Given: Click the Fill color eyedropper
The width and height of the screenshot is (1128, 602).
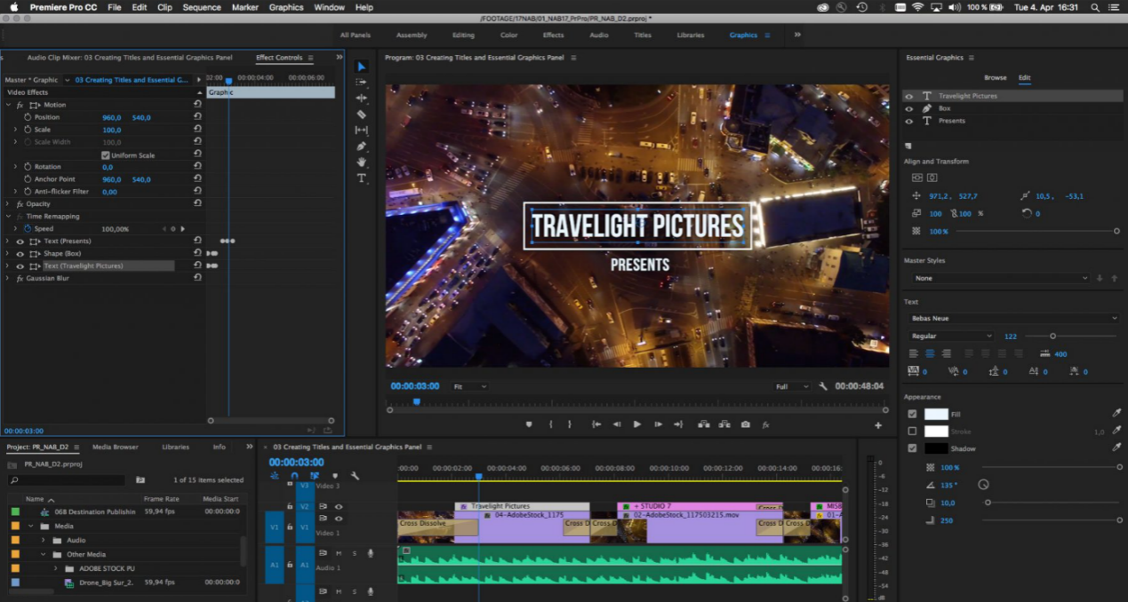Looking at the screenshot, I should [1116, 414].
